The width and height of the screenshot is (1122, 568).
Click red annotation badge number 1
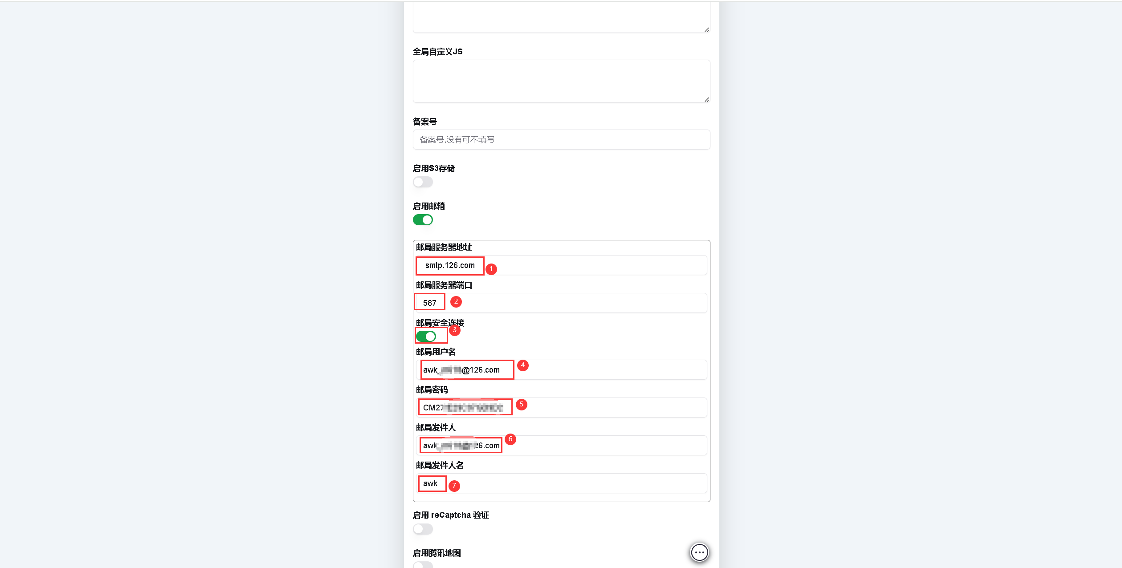click(492, 269)
